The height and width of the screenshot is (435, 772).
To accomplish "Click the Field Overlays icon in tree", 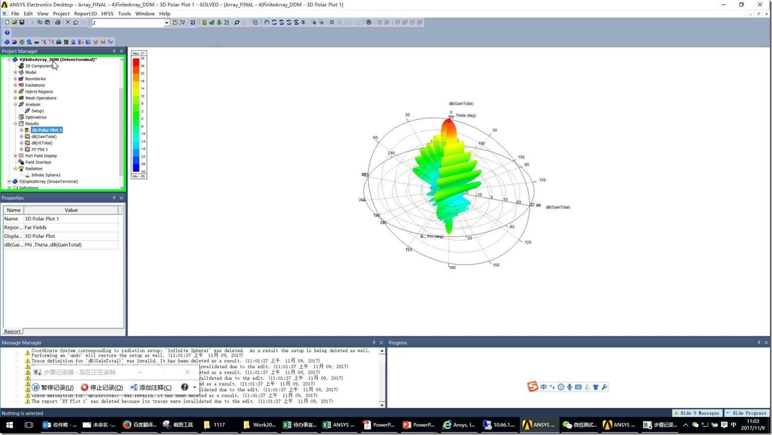I will click(x=21, y=162).
